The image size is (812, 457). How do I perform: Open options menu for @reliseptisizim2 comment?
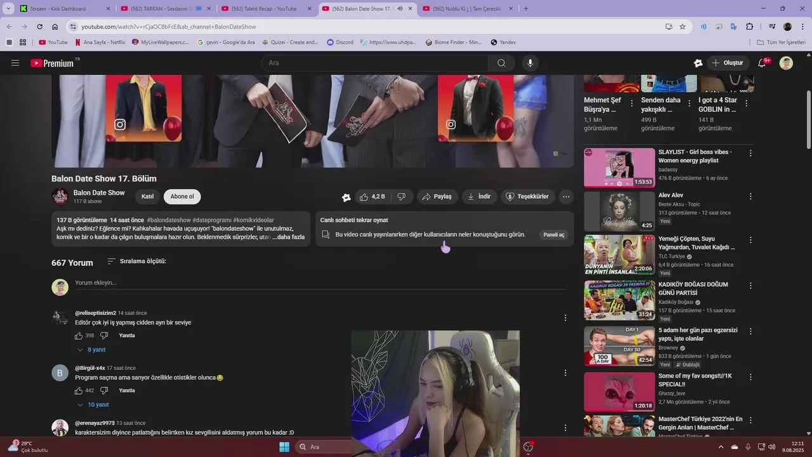pyautogui.click(x=565, y=318)
